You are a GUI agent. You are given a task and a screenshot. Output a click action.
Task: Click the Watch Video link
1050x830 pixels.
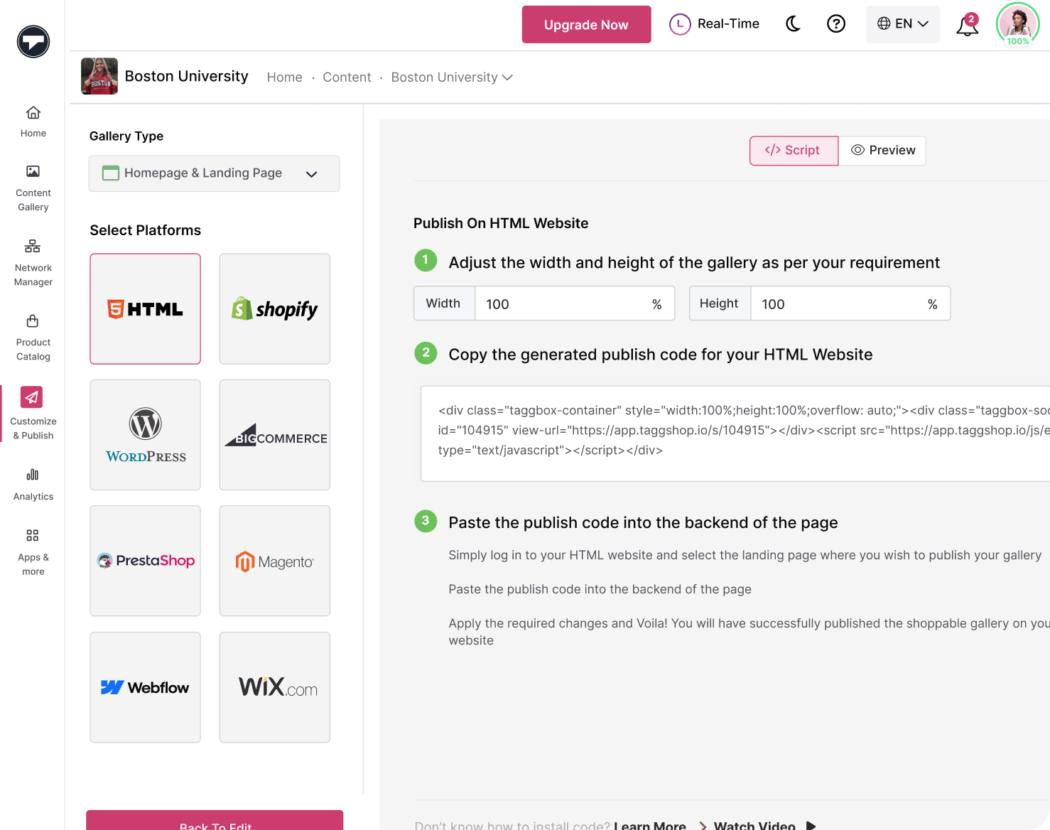tap(754, 826)
